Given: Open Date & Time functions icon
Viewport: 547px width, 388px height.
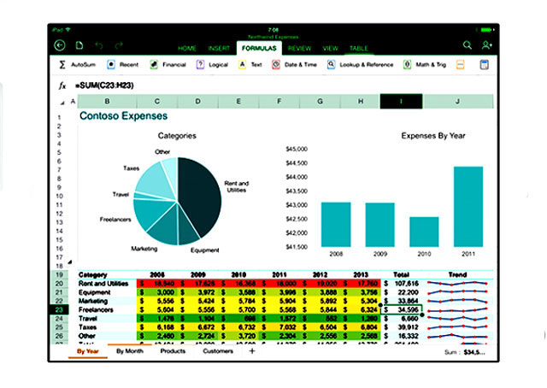Looking at the screenshot, I should [x=276, y=65].
